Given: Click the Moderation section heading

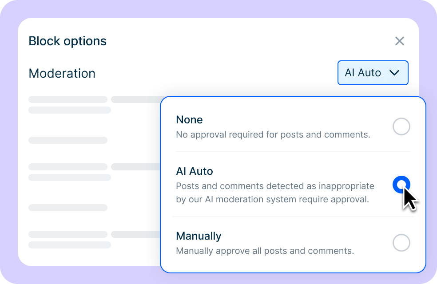Looking at the screenshot, I should tap(62, 73).
